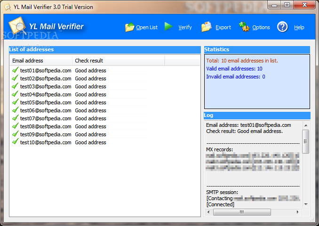This screenshot has height=226, width=319.
Task: Click green checkmark beside test04@softpedia.com
Action: (15, 94)
